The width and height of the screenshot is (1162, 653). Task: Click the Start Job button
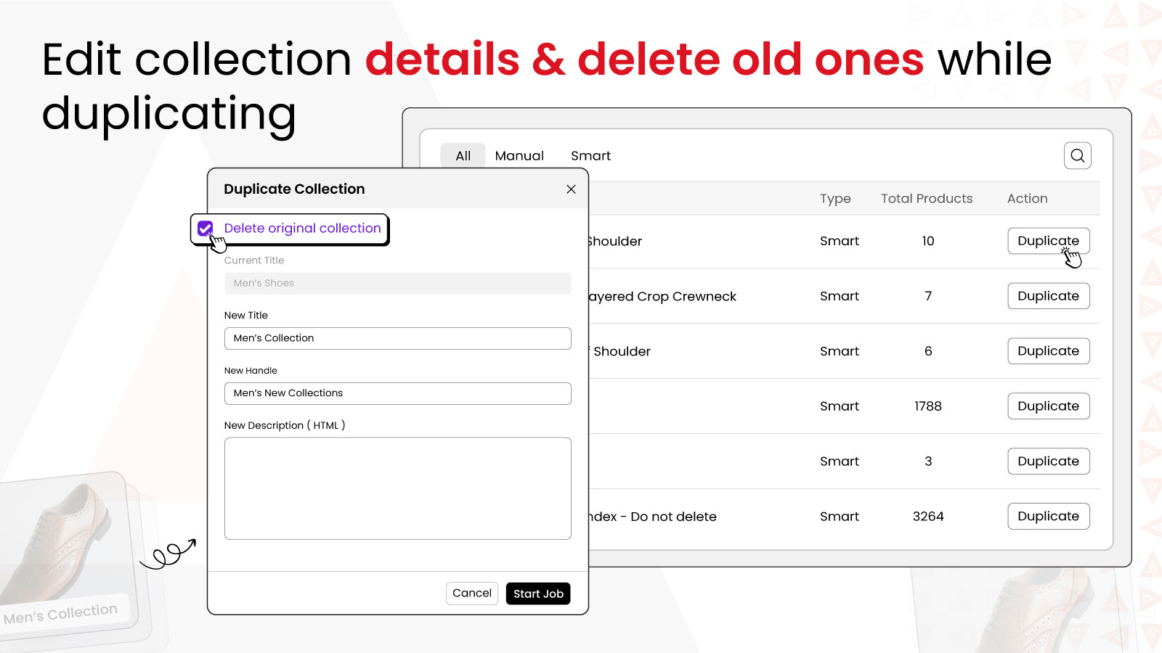(538, 594)
